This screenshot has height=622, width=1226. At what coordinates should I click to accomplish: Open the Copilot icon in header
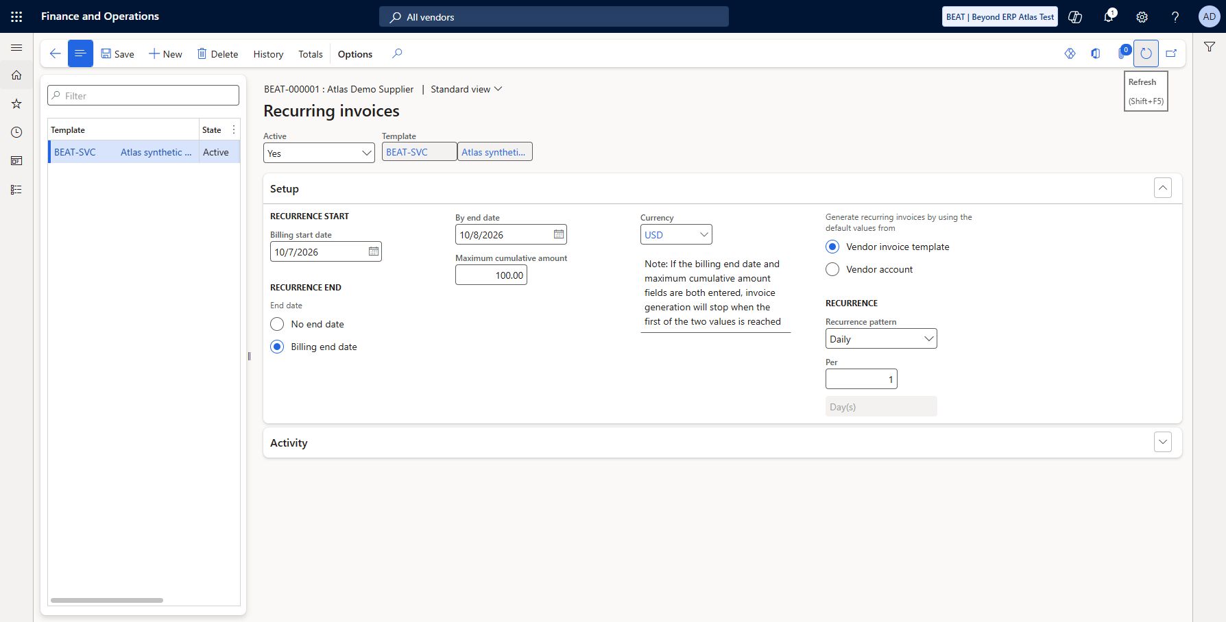[1075, 16]
